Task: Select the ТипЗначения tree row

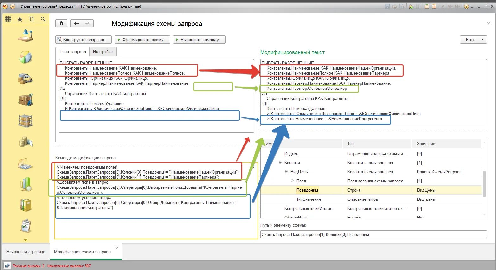Action: pyautogui.click(x=371, y=199)
